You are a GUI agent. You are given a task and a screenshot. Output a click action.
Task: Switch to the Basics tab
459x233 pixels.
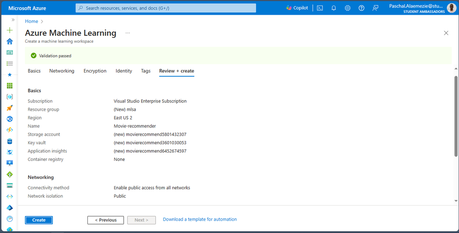(34, 71)
